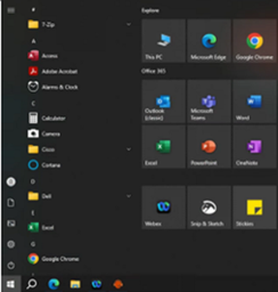The image size is (278, 292).
Task: Open Cortana from the app list
Action: [x=80, y=165]
